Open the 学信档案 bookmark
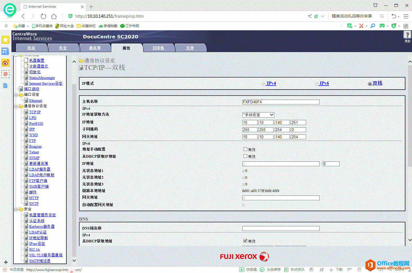Viewport: 412px width, 273px height. (x=108, y=26)
